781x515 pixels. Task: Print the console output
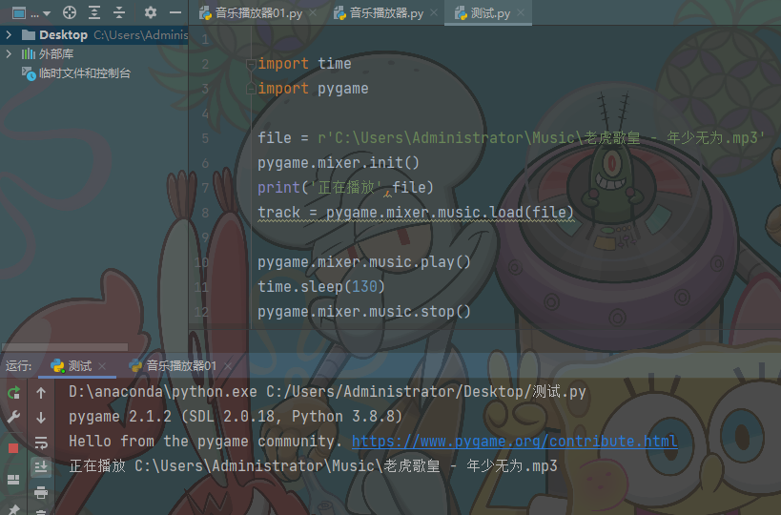coord(41,492)
